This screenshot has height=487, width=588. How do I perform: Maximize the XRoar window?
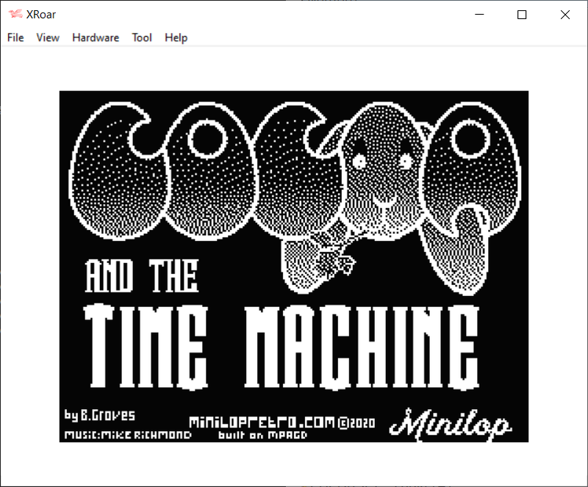[522, 15]
